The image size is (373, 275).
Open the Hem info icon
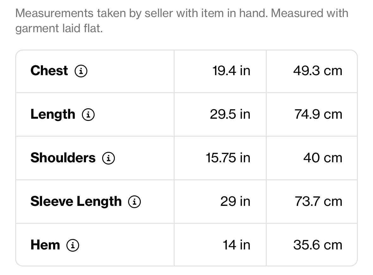pos(73,245)
